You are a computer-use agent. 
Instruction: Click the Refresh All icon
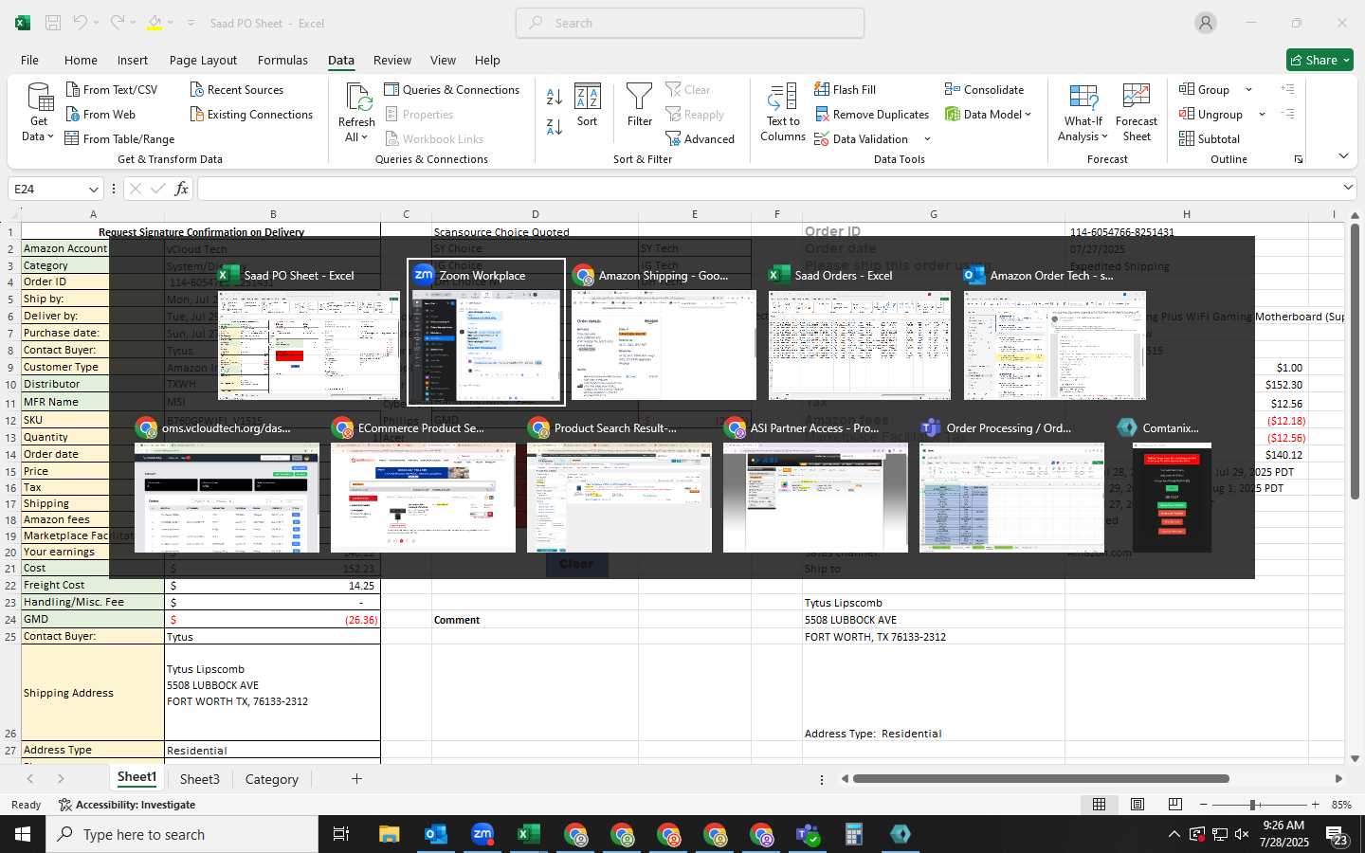(357, 98)
